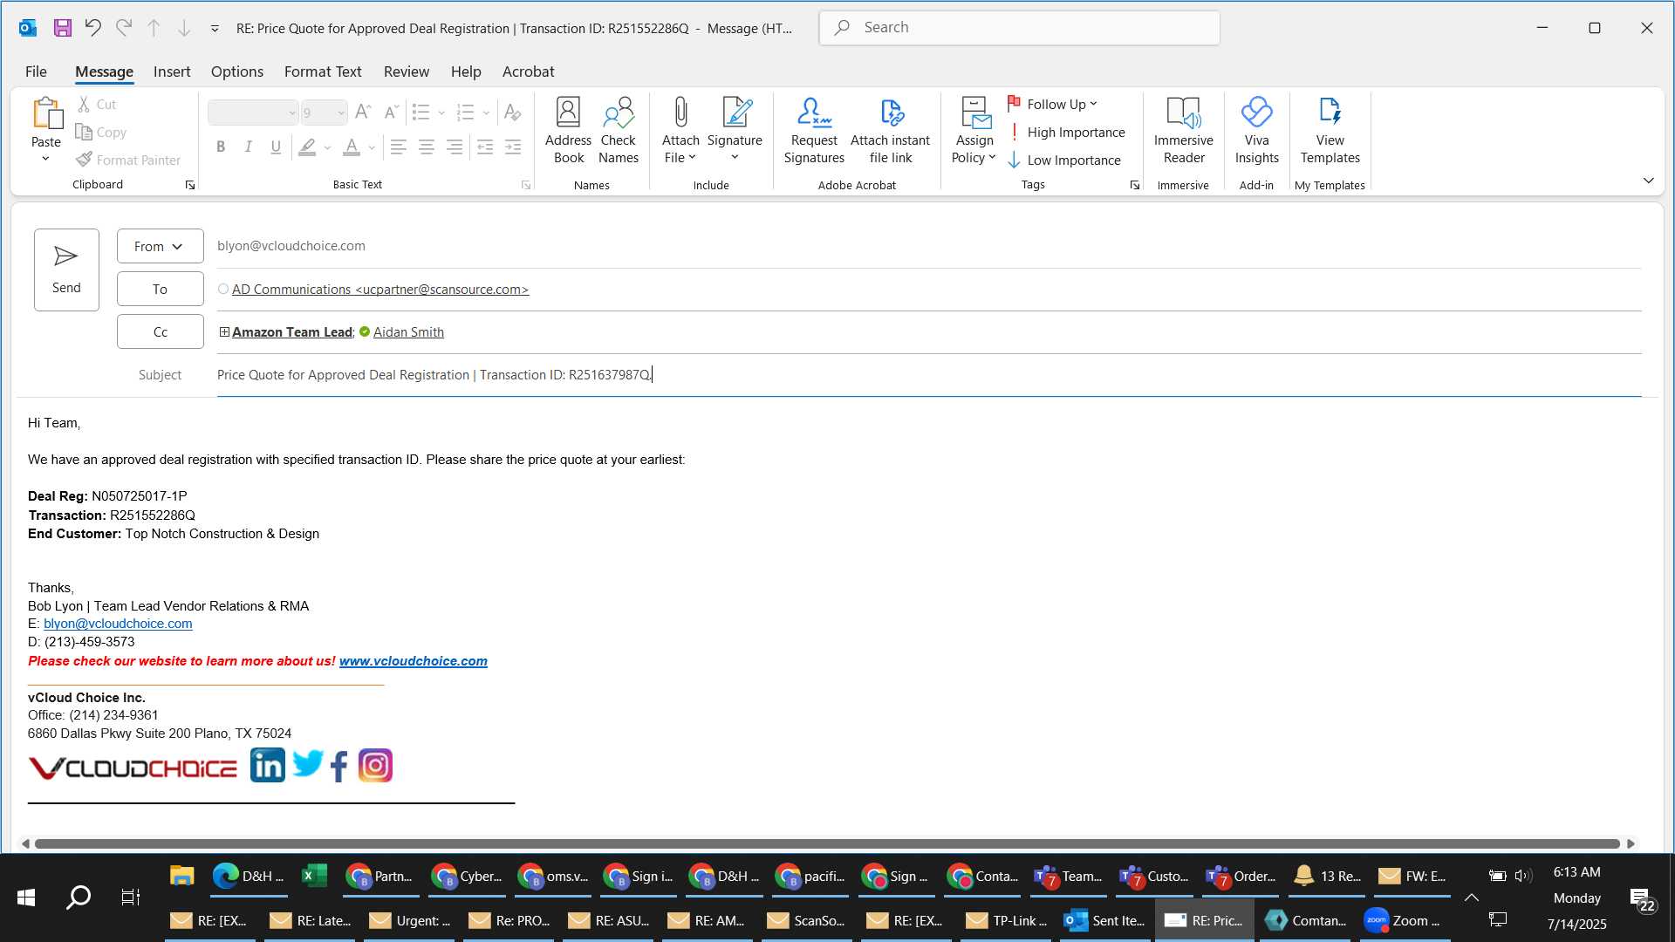Open Viva Insights add-in
The image size is (1675, 942).
pyautogui.click(x=1256, y=131)
